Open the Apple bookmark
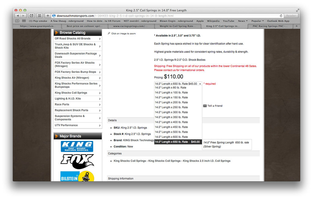 tap(200, 21)
